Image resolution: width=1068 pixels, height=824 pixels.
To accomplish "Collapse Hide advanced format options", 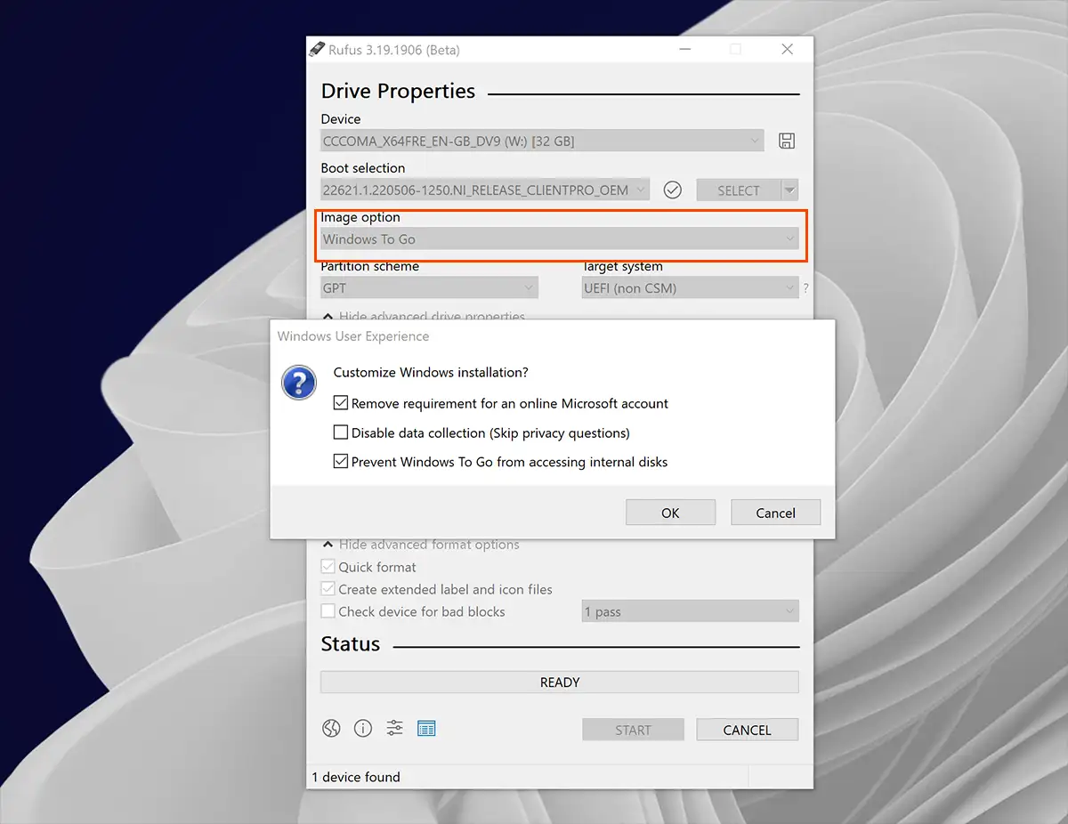I will point(420,545).
